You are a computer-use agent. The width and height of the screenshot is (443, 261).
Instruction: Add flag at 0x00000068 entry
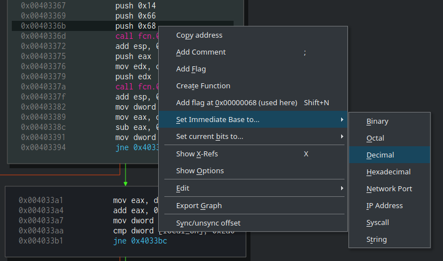[x=236, y=102]
